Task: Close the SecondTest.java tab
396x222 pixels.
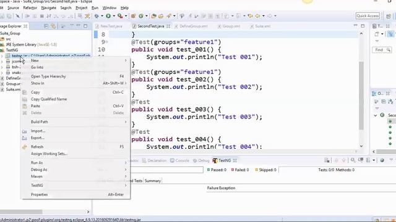Action: tap(168, 26)
